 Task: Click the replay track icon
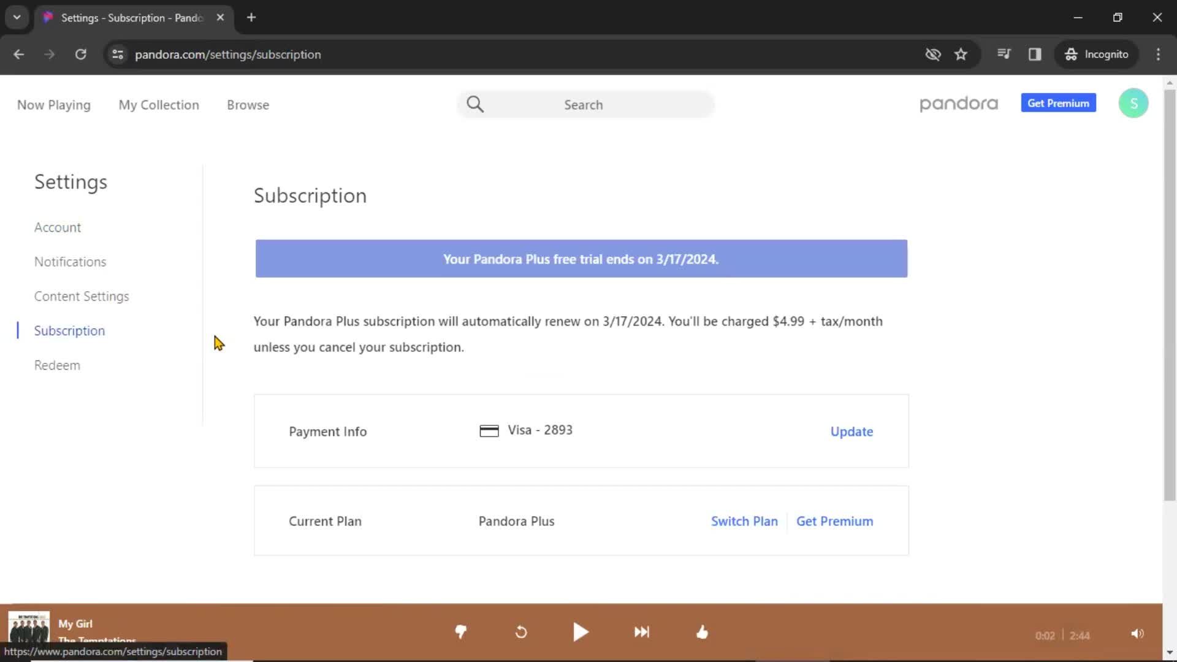point(521,632)
